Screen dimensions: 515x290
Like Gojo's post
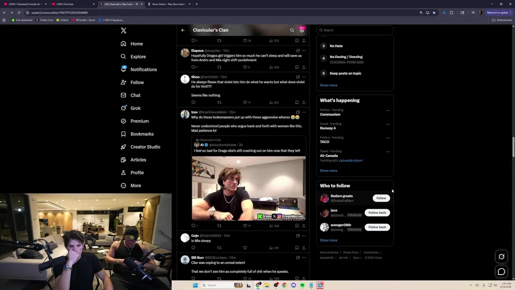[x=245, y=248]
